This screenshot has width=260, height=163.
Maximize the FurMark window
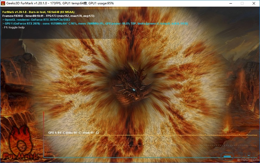242,3
